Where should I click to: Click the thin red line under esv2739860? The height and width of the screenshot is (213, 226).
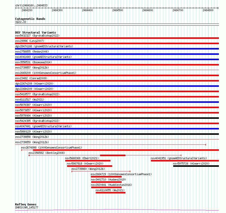(101, 171)
